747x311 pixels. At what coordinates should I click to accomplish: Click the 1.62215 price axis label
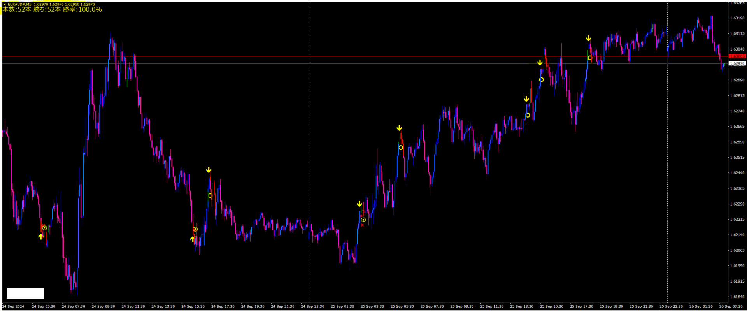pos(737,220)
